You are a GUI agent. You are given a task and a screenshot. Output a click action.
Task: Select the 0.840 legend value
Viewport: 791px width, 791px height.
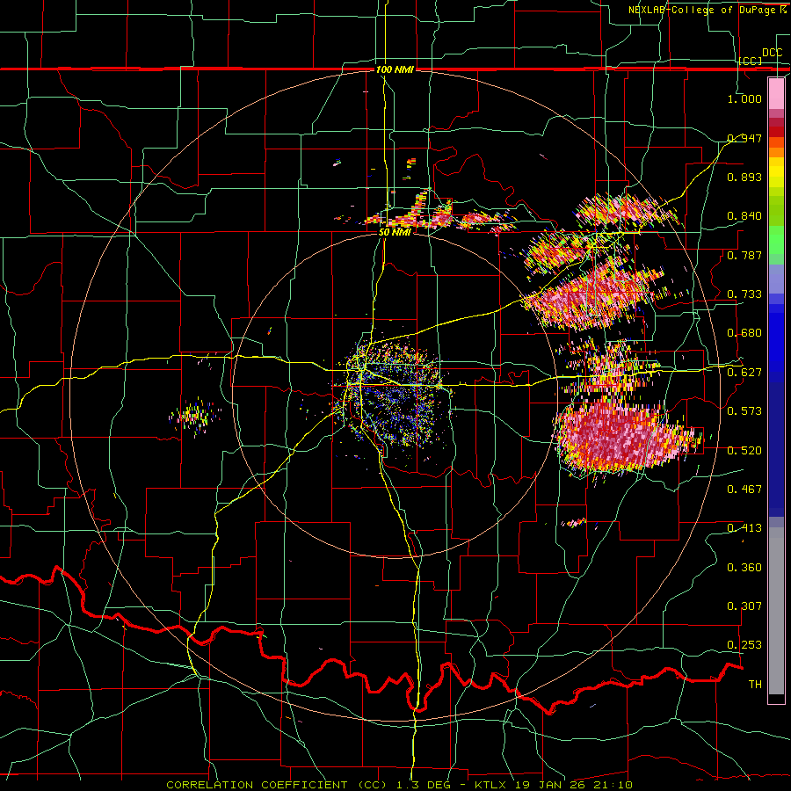point(744,216)
